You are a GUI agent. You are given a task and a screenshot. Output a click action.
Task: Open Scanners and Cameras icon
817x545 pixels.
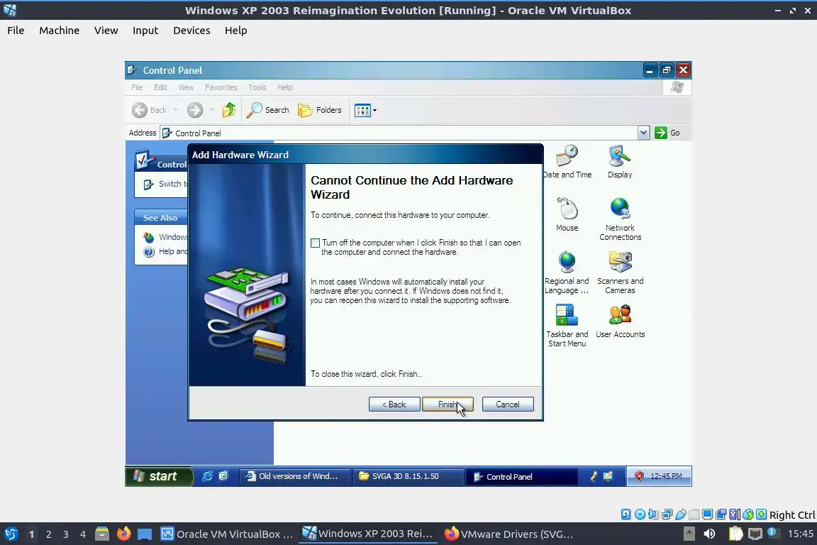pyautogui.click(x=620, y=272)
